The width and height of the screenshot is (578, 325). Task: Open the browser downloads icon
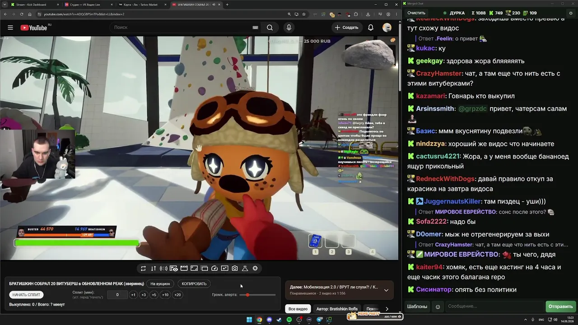coord(368,14)
